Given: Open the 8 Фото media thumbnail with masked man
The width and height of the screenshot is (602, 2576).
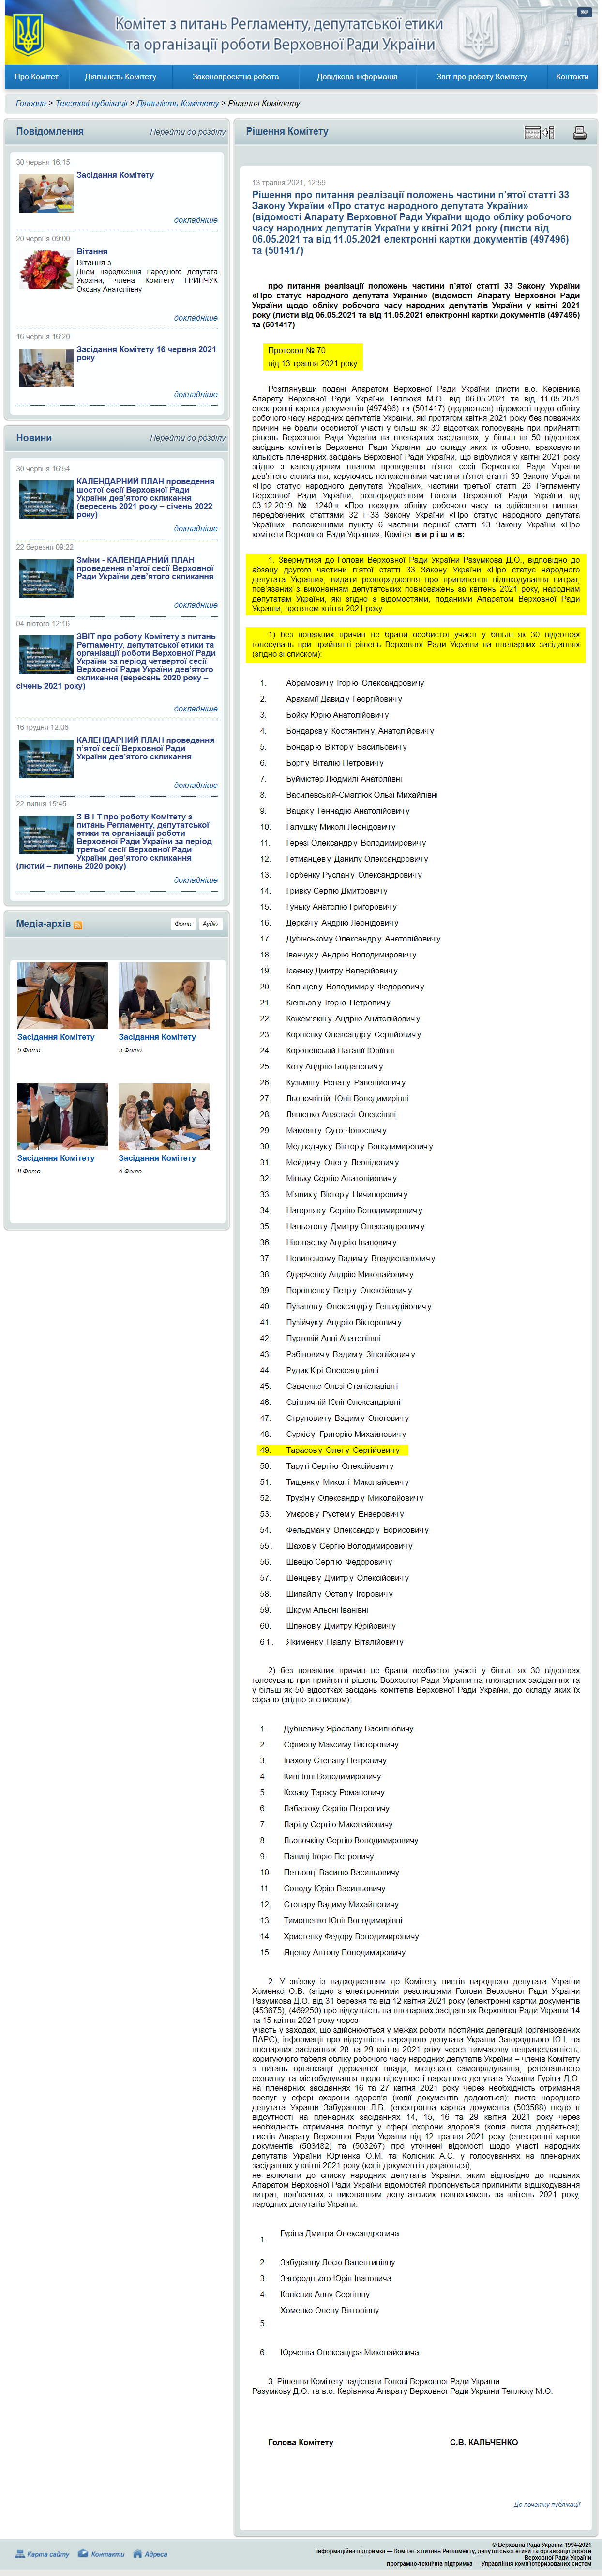Looking at the screenshot, I should 62,1116.
